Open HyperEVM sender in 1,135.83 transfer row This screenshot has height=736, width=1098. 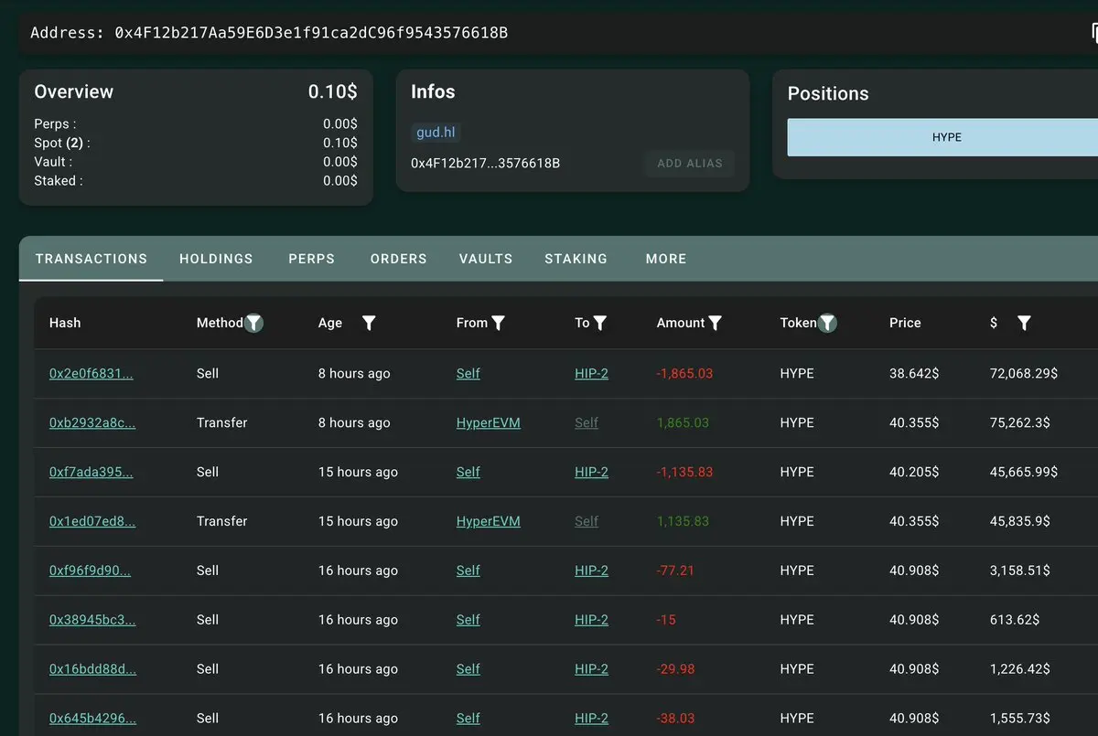point(489,521)
